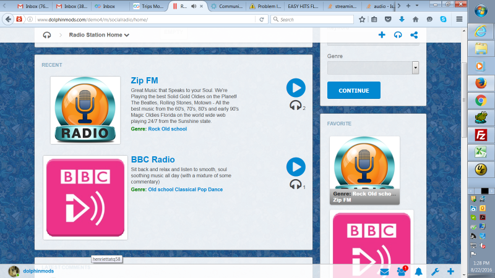Click the chat bubble icon in the toolbar
The image size is (495, 278).
[x=429, y=19]
